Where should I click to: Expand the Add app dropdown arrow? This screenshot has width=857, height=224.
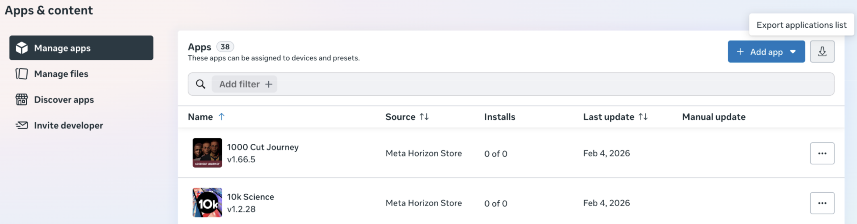(x=793, y=52)
